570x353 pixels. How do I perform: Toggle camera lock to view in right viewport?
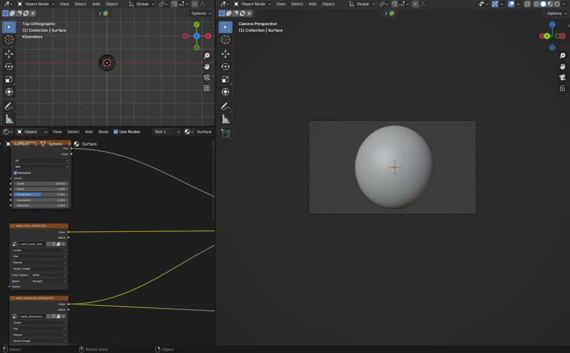point(562,88)
